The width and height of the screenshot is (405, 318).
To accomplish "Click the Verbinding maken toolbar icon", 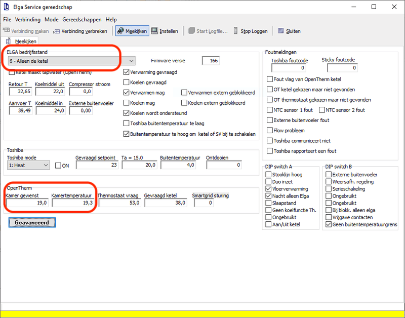I will (x=6, y=31).
